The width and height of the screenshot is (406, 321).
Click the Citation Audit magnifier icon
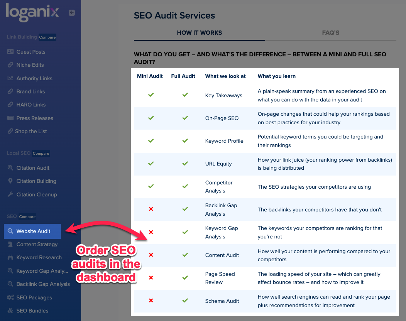pyautogui.click(x=10, y=168)
